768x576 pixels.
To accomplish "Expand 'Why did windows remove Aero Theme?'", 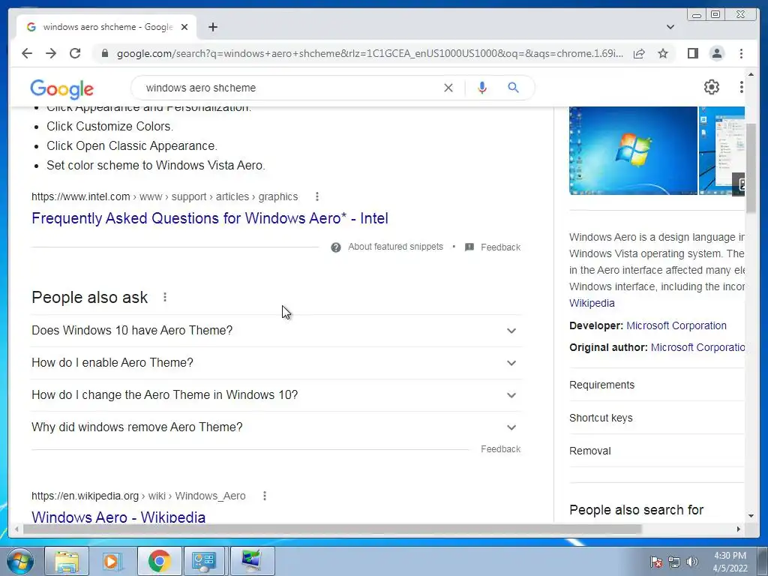I will [276, 427].
